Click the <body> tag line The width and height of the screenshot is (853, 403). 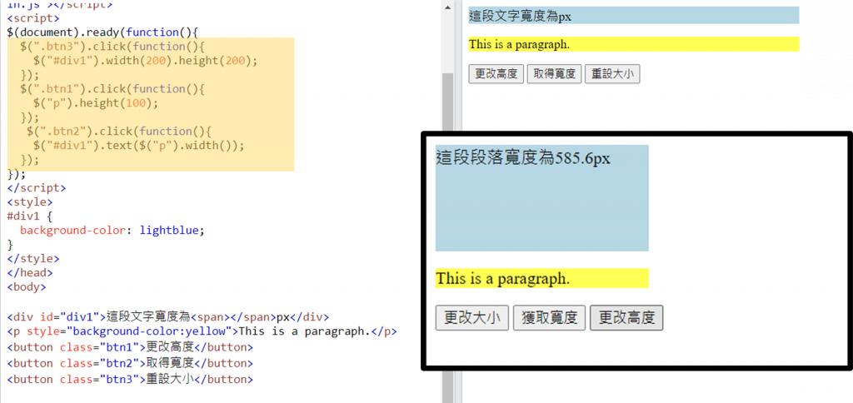point(27,287)
